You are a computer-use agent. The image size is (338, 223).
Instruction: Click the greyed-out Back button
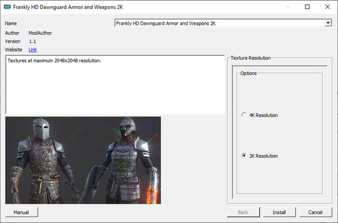pyautogui.click(x=243, y=212)
